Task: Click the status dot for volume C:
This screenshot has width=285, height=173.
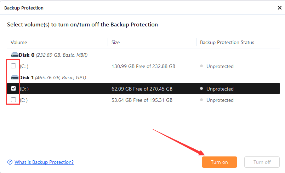Action: pyautogui.click(x=201, y=66)
